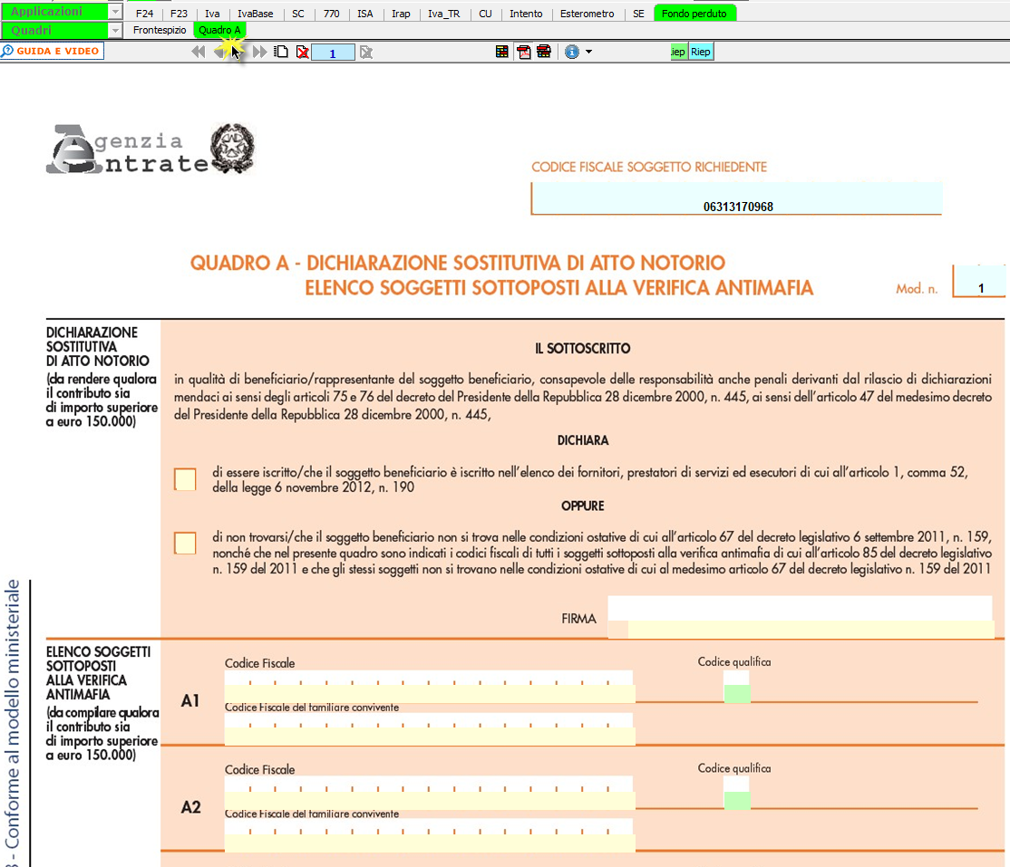This screenshot has width=1010, height=867.
Task: Create a new module page icon
Action: click(x=281, y=53)
